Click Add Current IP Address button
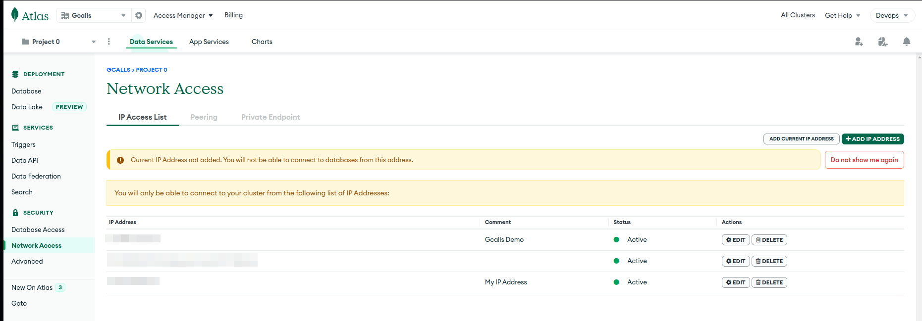 point(802,139)
